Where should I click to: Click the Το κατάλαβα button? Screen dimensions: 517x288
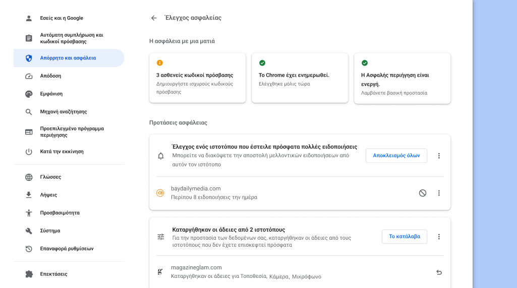tap(405, 237)
